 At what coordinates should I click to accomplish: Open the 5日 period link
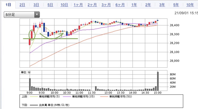pyautogui.click(x=50, y=5)
